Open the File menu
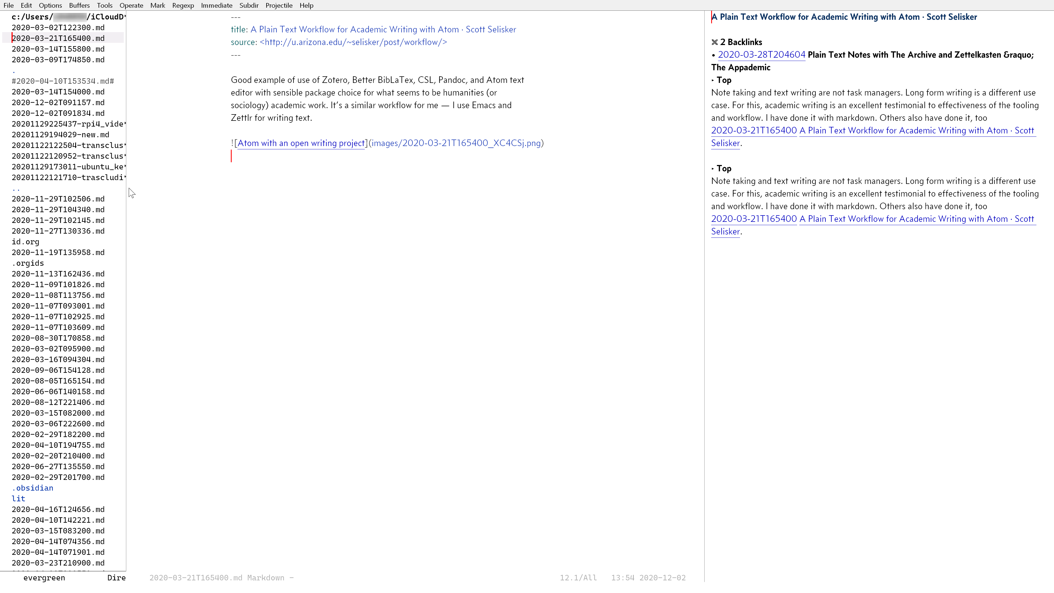1054x593 pixels. pyautogui.click(x=9, y=5)
